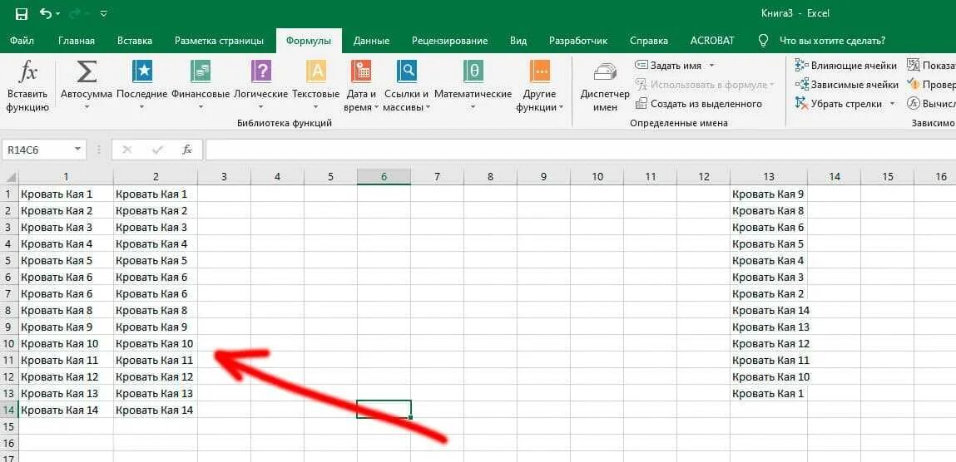This screenshot has height=462, width=956.
Task: Select cell Кровать Кая 3 in column 13
Action: 768,277
